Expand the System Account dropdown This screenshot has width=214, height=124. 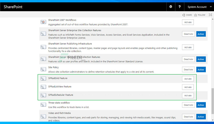tap(211, 7)
